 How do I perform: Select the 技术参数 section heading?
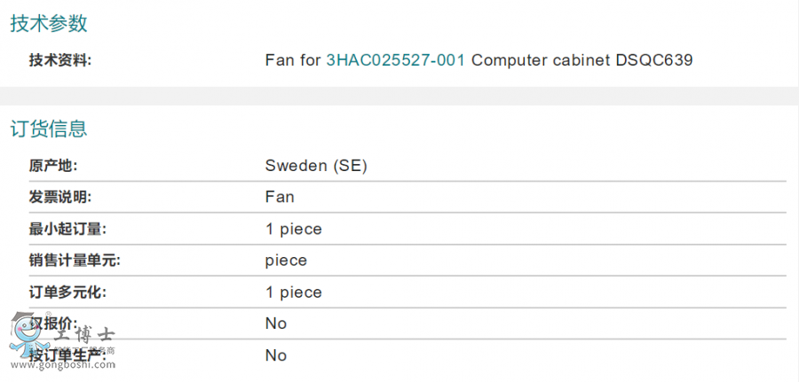coord(49,24)
